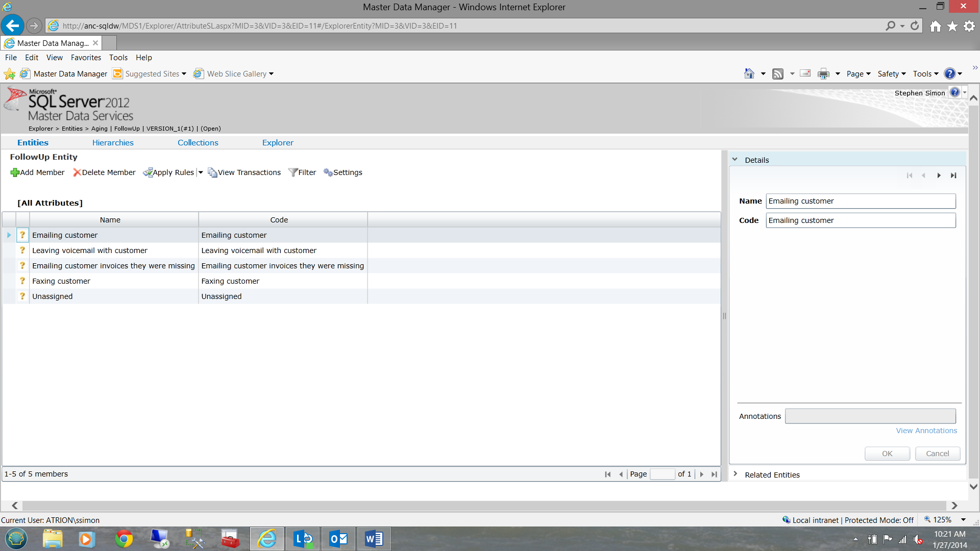Screen dimensions: 980x551
Task: Switch to the Hierarchies tab
Action: point(113,143)
